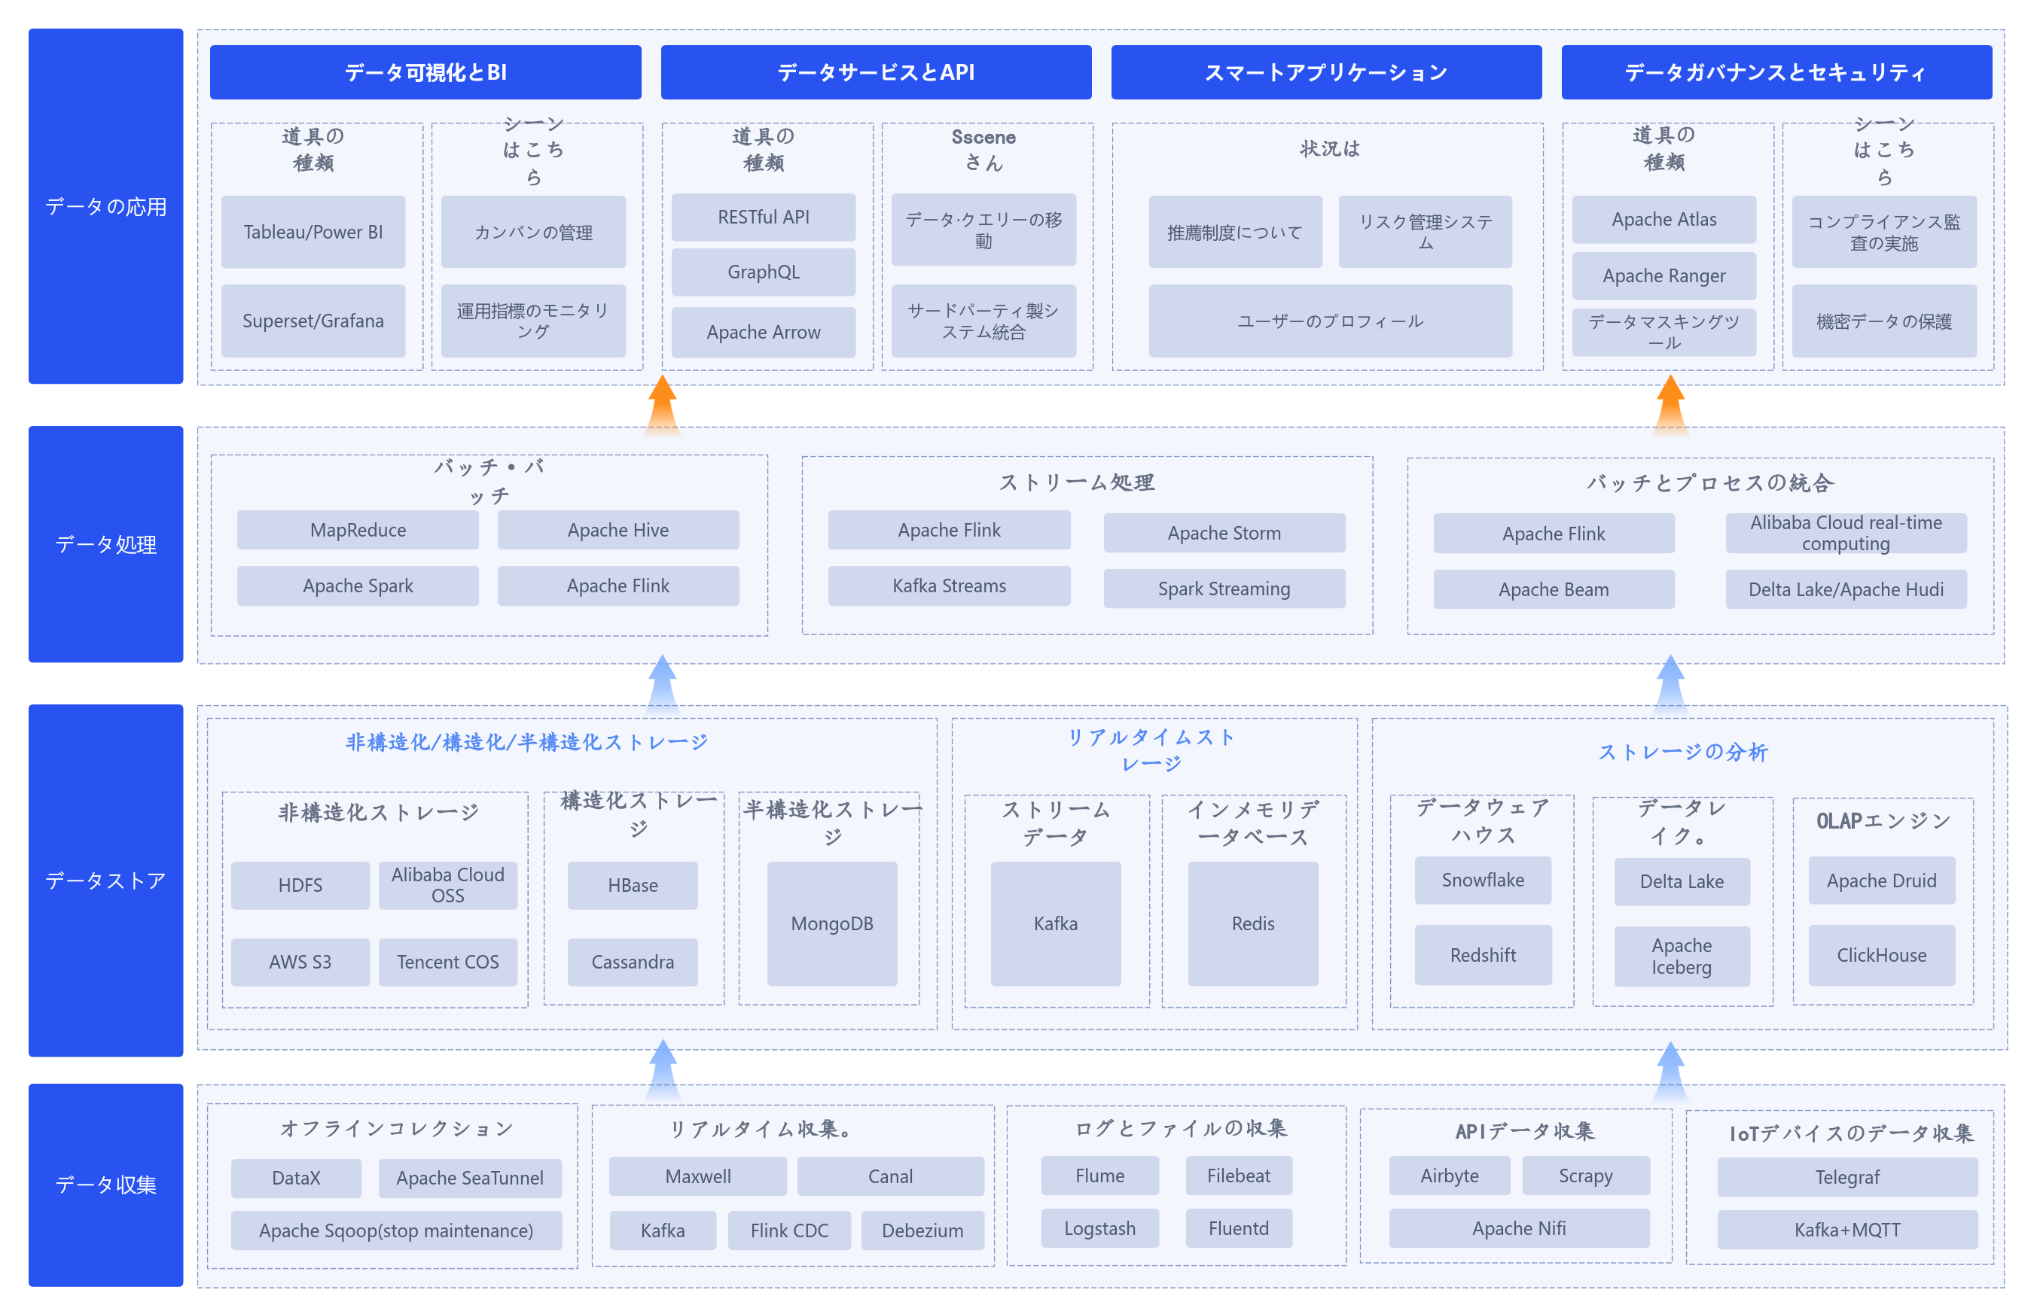Click the MapReduce box
Viewport: 2034px width, 1314px height.
pos(358,530)
